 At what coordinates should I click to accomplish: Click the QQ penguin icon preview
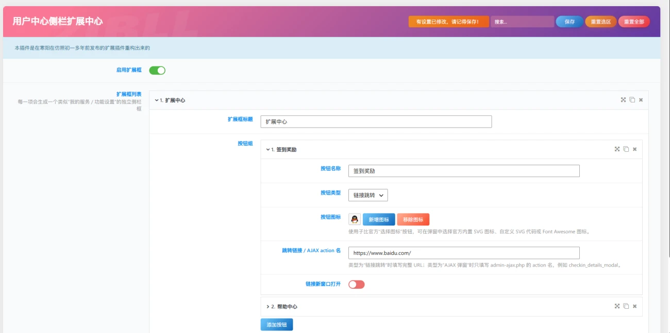point(355,219)
